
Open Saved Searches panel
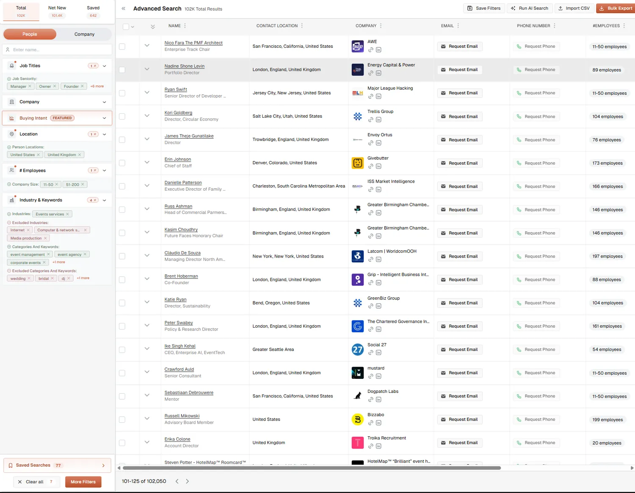click(x=57, y=465)
